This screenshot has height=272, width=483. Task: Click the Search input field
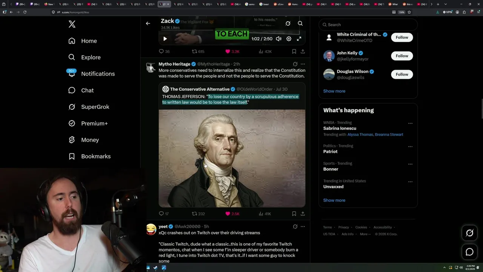click(x=368, y=25)
